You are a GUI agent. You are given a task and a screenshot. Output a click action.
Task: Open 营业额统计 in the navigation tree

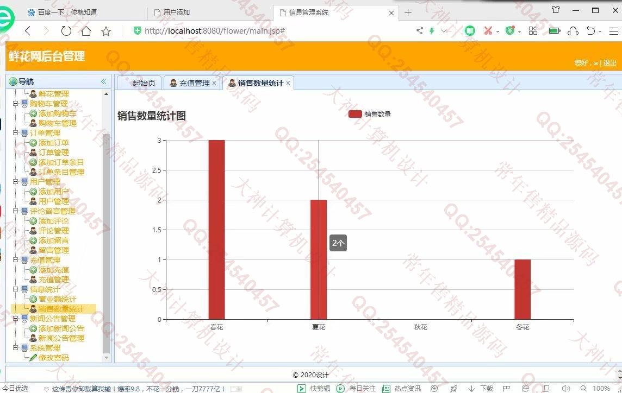click(58, 299)
